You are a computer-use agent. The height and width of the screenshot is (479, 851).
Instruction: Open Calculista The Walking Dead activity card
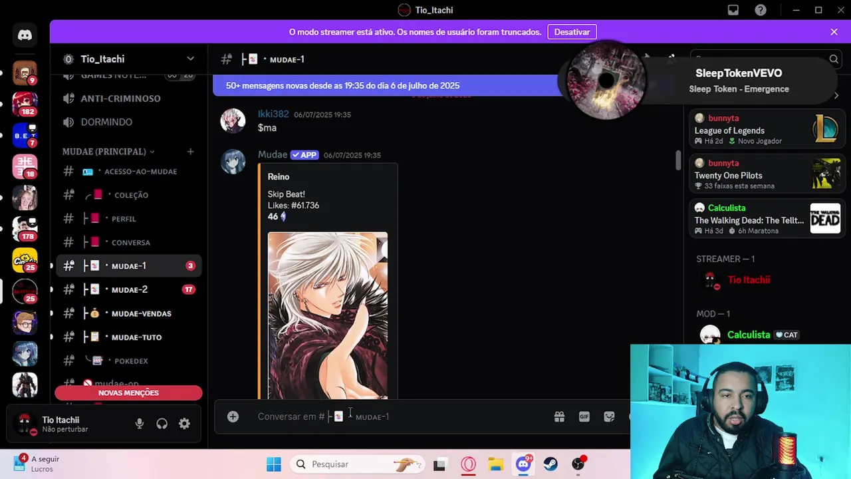766,218
